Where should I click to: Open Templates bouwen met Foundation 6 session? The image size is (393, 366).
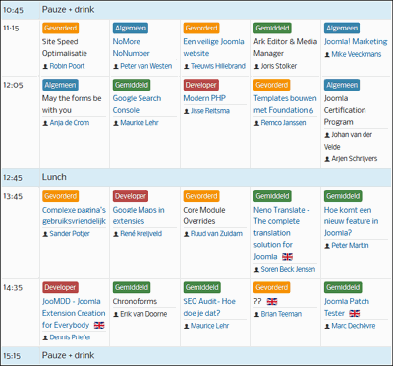point(285,104)
